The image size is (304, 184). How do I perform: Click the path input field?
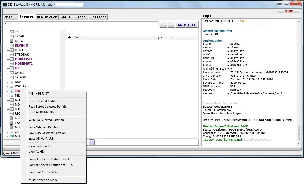point(81,24)
